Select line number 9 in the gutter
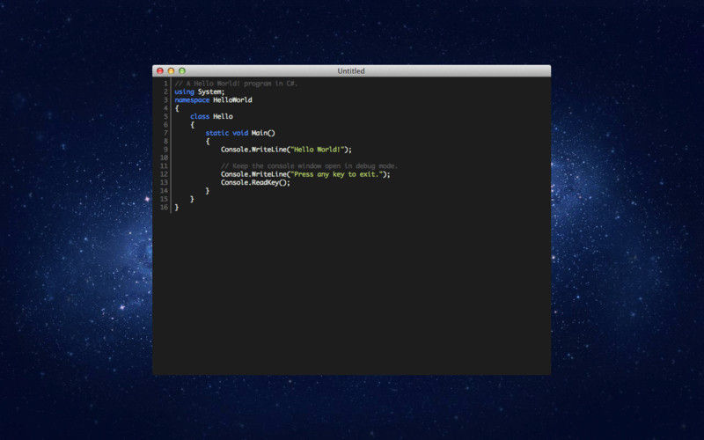 click(165, 150)
